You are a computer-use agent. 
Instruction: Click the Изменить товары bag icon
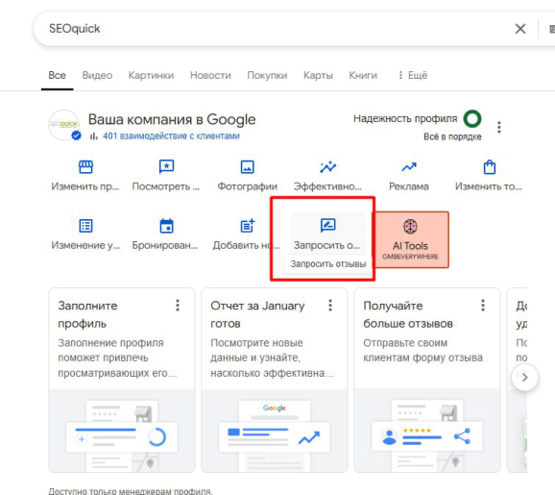point(490,166)
